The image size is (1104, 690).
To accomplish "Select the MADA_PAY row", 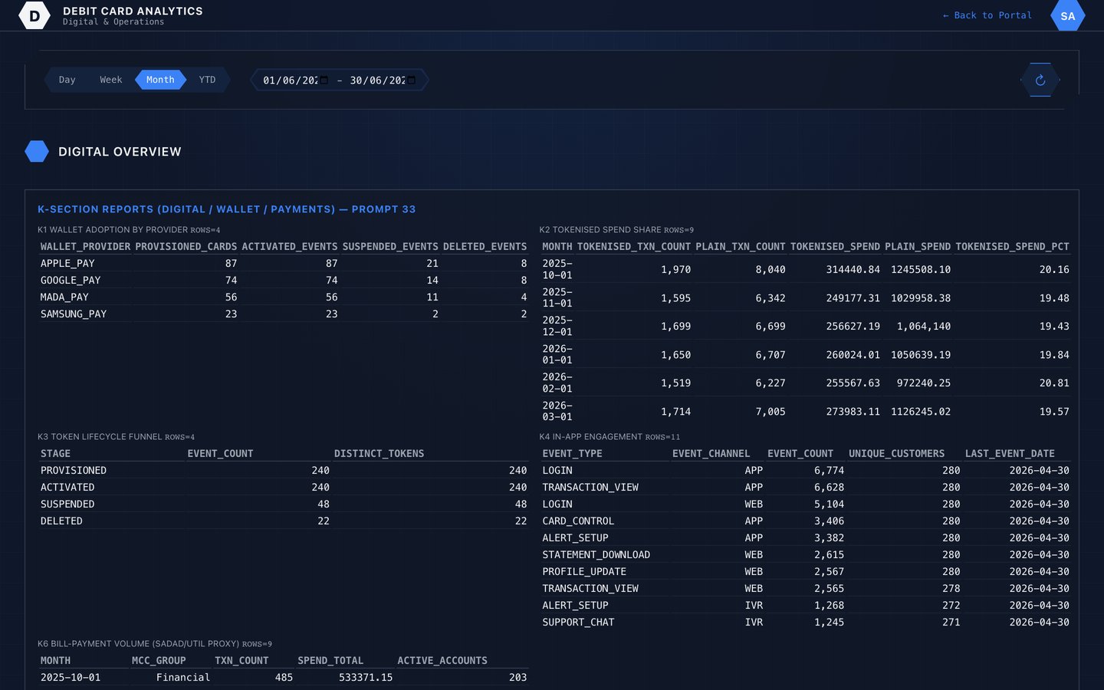I will (x=284, y=297).
